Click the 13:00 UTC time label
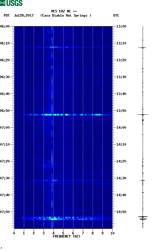This screenshot has height=251, width=155. click(x=121, y=26)
